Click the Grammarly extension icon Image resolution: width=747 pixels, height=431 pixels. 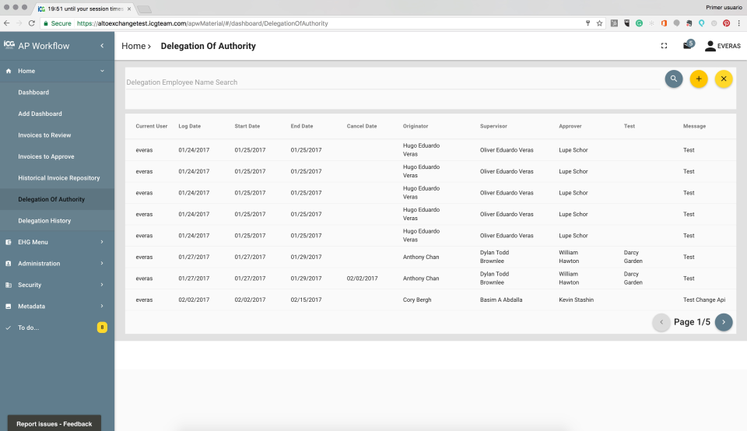click(x=639, y=23)
